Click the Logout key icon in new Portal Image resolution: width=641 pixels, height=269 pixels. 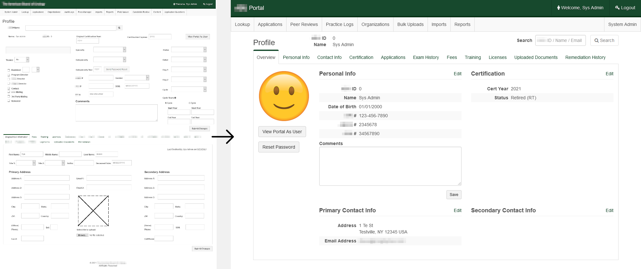(617, 8)
